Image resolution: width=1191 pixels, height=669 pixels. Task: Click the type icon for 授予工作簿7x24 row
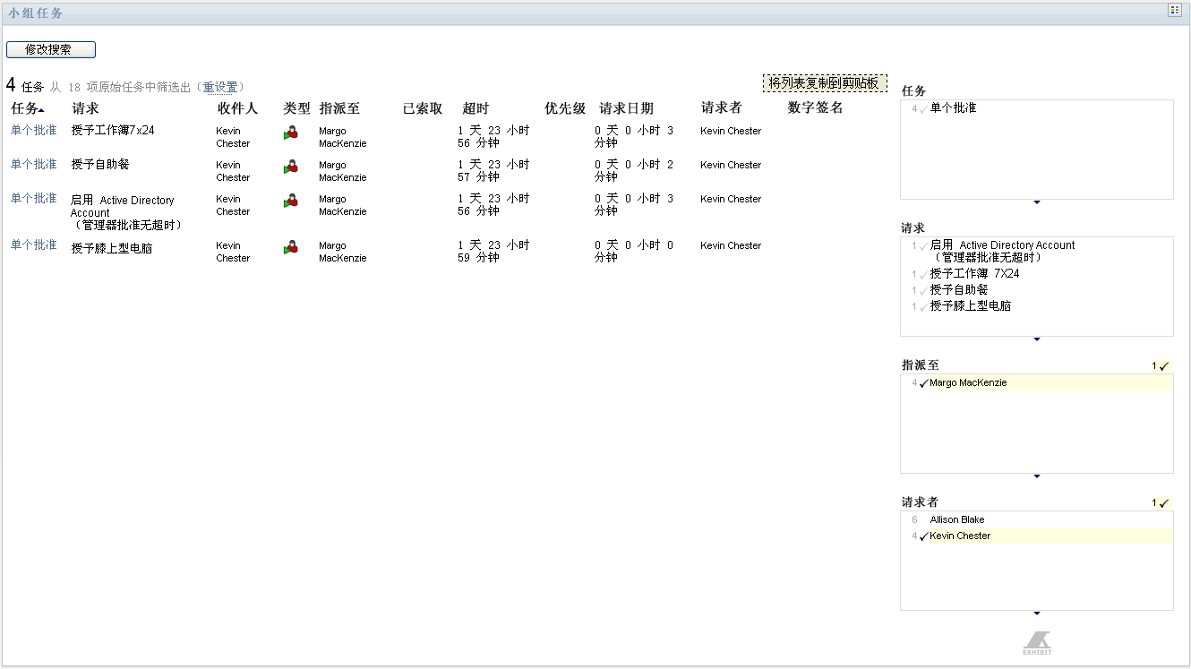290,133
